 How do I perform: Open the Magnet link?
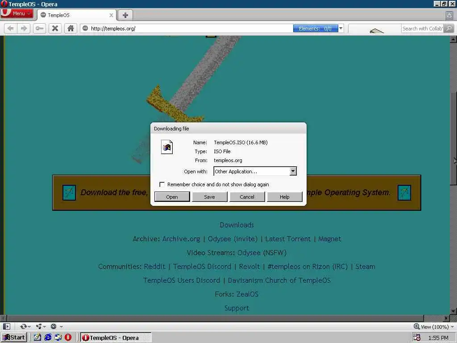330,239
